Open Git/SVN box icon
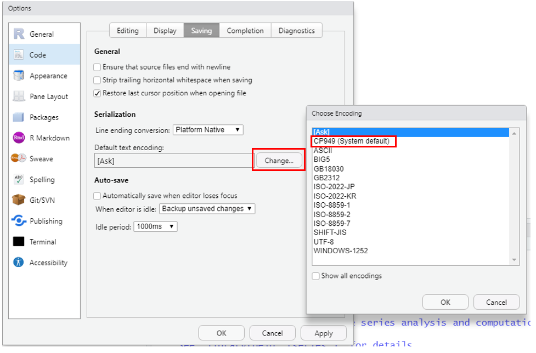The image size is (536, 353). pyautogui.click(x=19, y=200)
